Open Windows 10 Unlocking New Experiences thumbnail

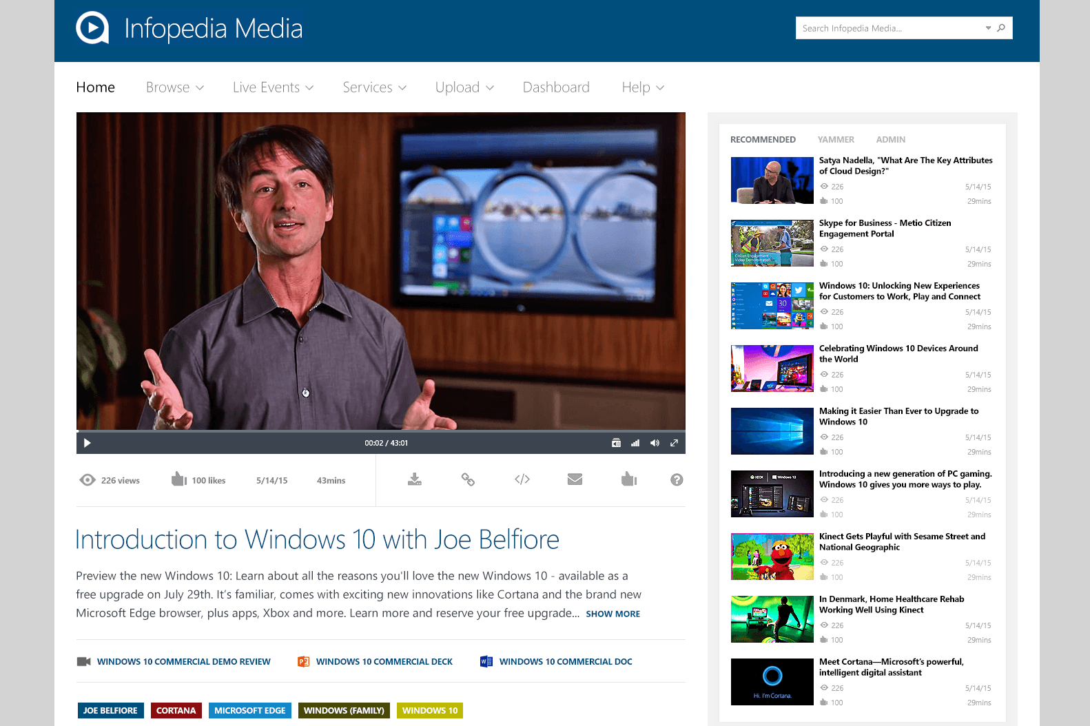772,306
